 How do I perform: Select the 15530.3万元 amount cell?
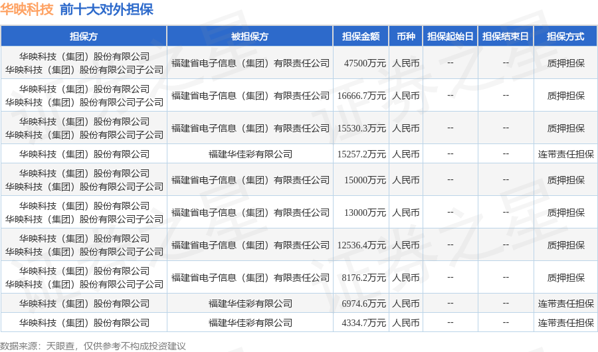coord(361,128)
